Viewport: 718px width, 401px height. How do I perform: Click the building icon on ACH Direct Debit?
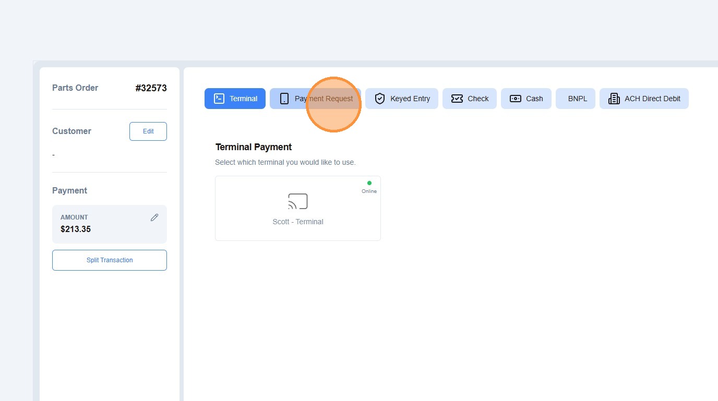[x=614, y=99]
